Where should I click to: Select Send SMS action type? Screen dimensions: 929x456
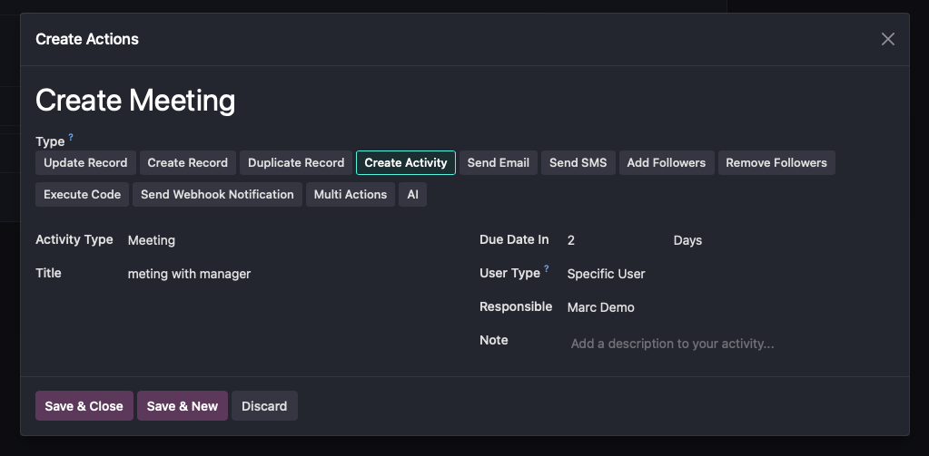pyautogui.click(x=578, y=163)
